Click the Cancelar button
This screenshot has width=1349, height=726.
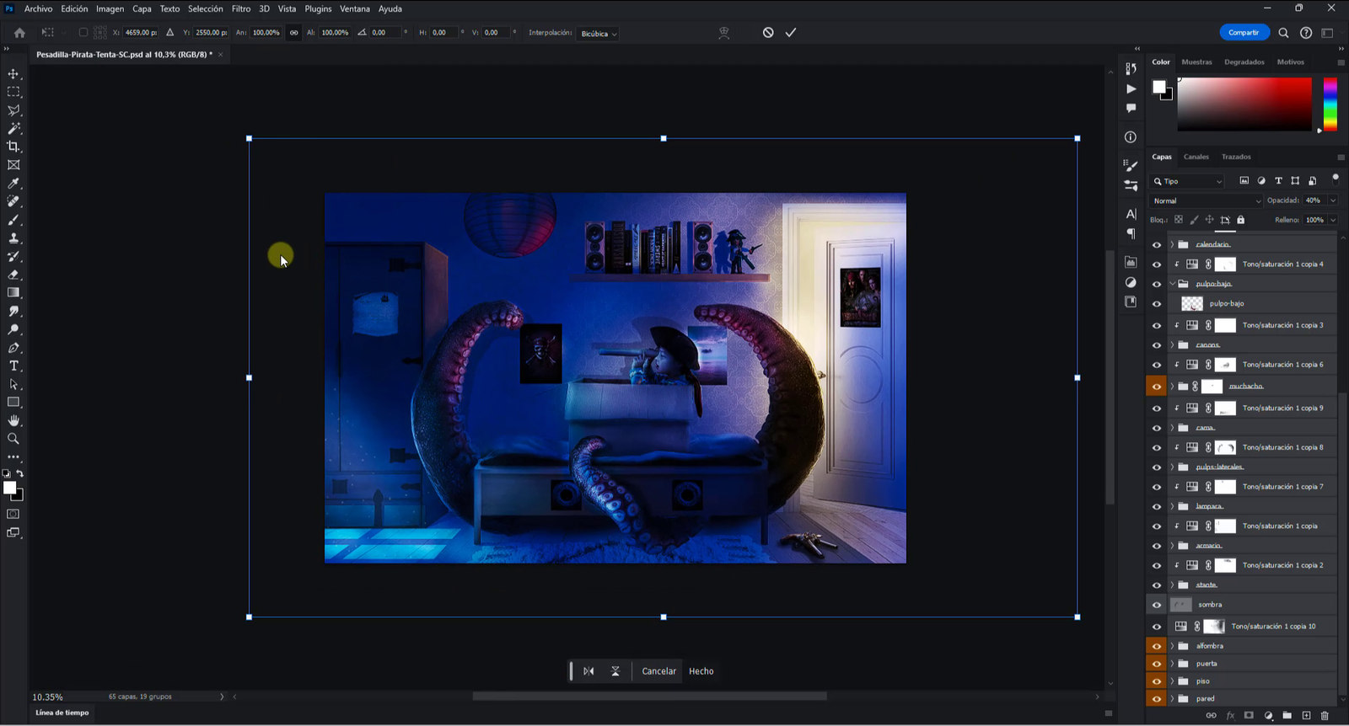coord(658,671)
